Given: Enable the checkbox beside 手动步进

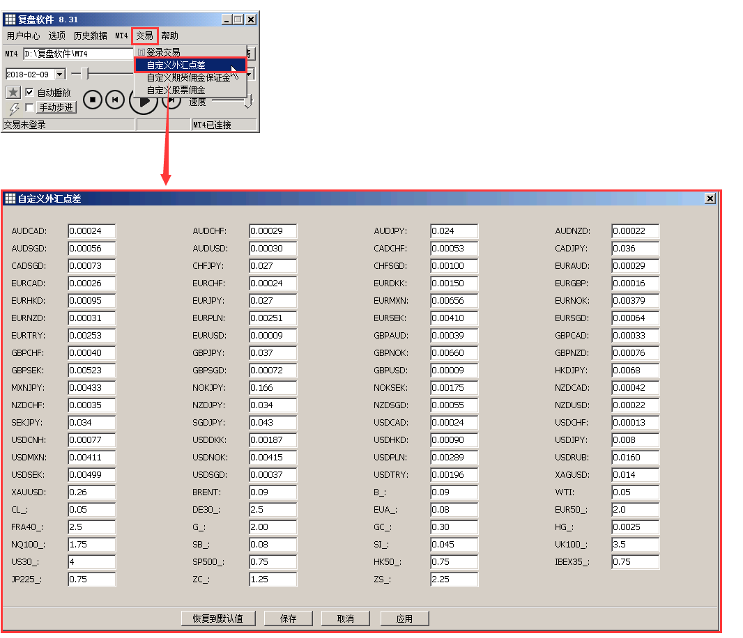Looking at the screenshot, I should pos(29,108).
